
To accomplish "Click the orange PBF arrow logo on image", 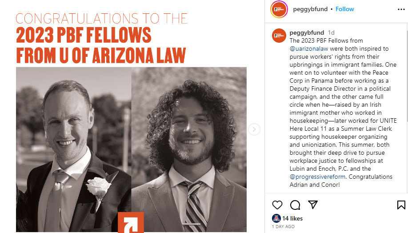I will click(131, 222).
